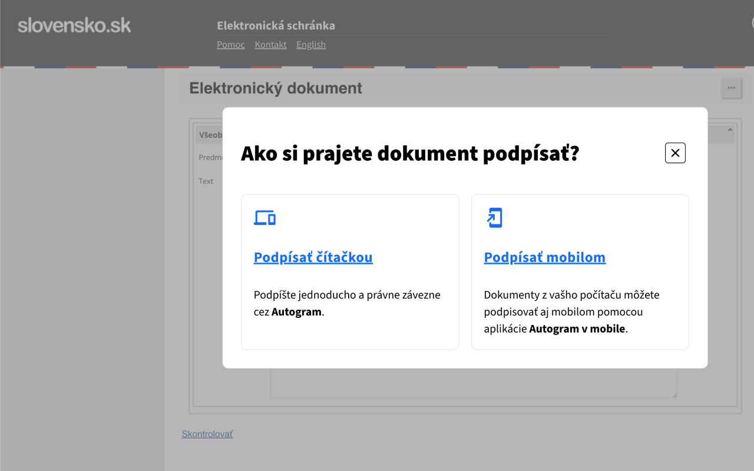The width and height of the screenshot is (754, 471).
Task: Switch the site language to English
Action: (x=311, y=44)
